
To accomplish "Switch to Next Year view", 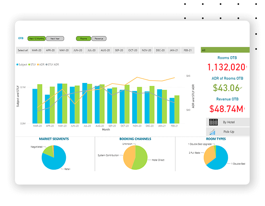I will pos(55,38).
